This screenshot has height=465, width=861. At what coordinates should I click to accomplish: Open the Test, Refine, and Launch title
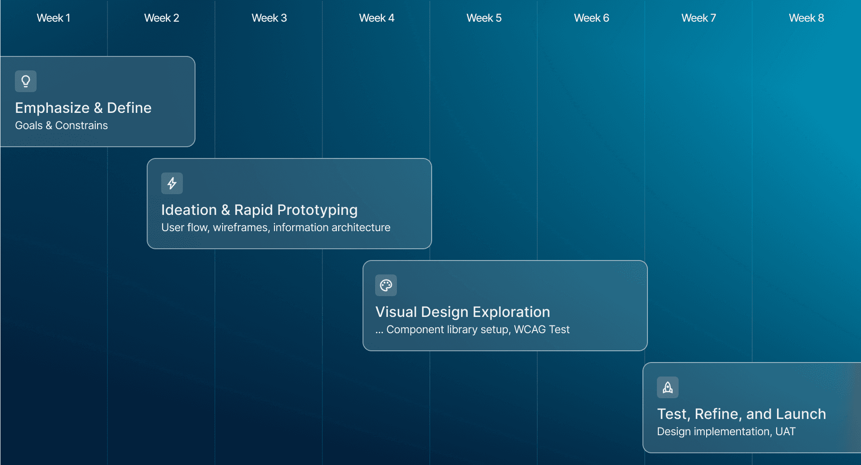point(741,414)
